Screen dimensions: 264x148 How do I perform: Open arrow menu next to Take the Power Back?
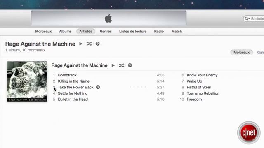tap(98, 87)
